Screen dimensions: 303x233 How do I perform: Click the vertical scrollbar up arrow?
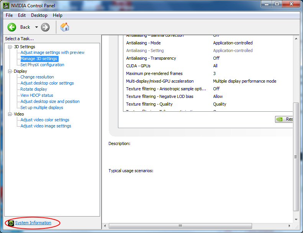point(296,39)
